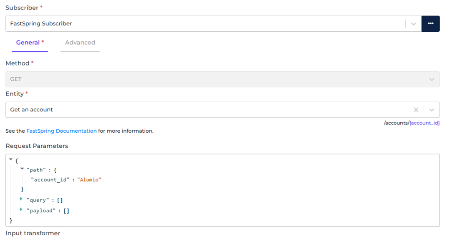Switch to the General tab

(x=30, y=43)
